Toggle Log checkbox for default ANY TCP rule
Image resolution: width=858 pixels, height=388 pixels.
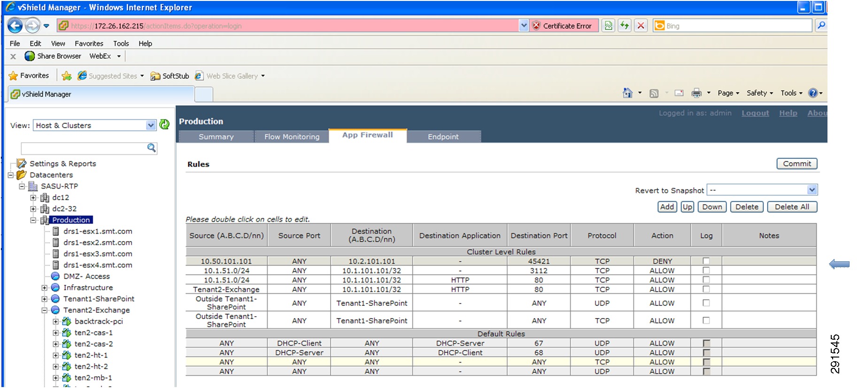pyautogui.click(x=706, y=362)
